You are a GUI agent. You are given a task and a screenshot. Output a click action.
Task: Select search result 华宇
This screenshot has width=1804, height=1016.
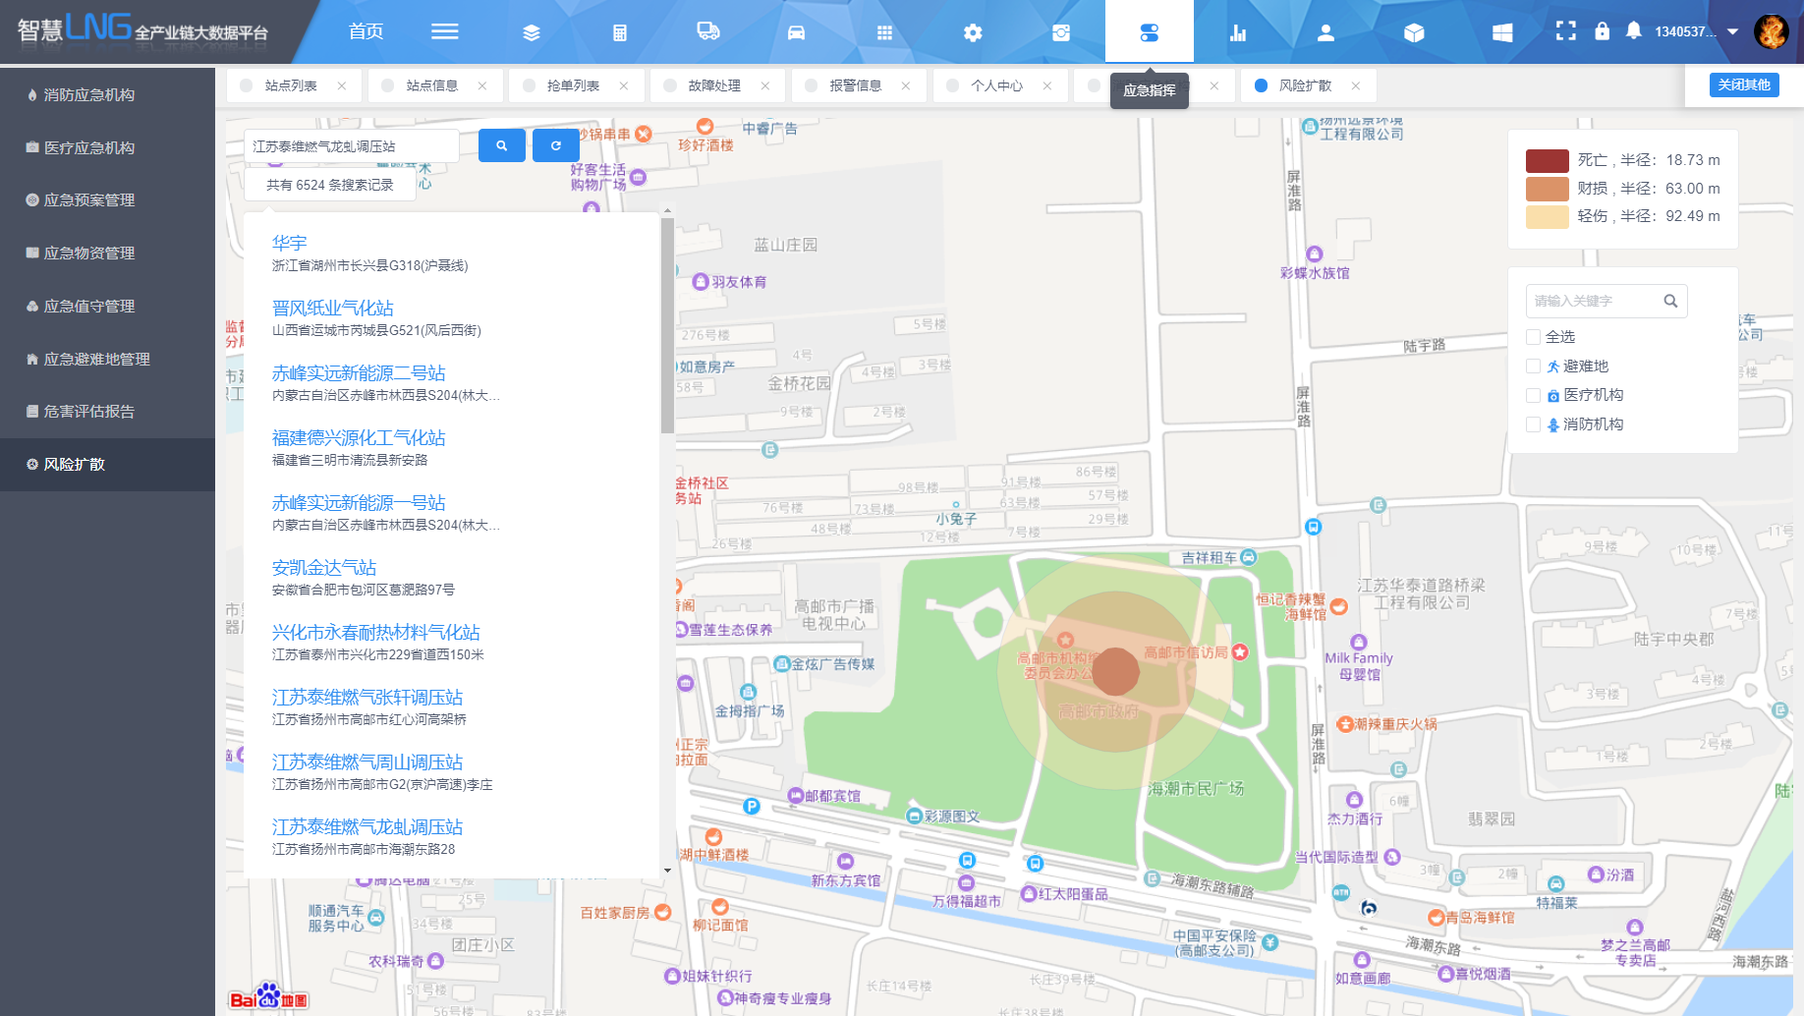pyautogui.click(x=289, y=243)
